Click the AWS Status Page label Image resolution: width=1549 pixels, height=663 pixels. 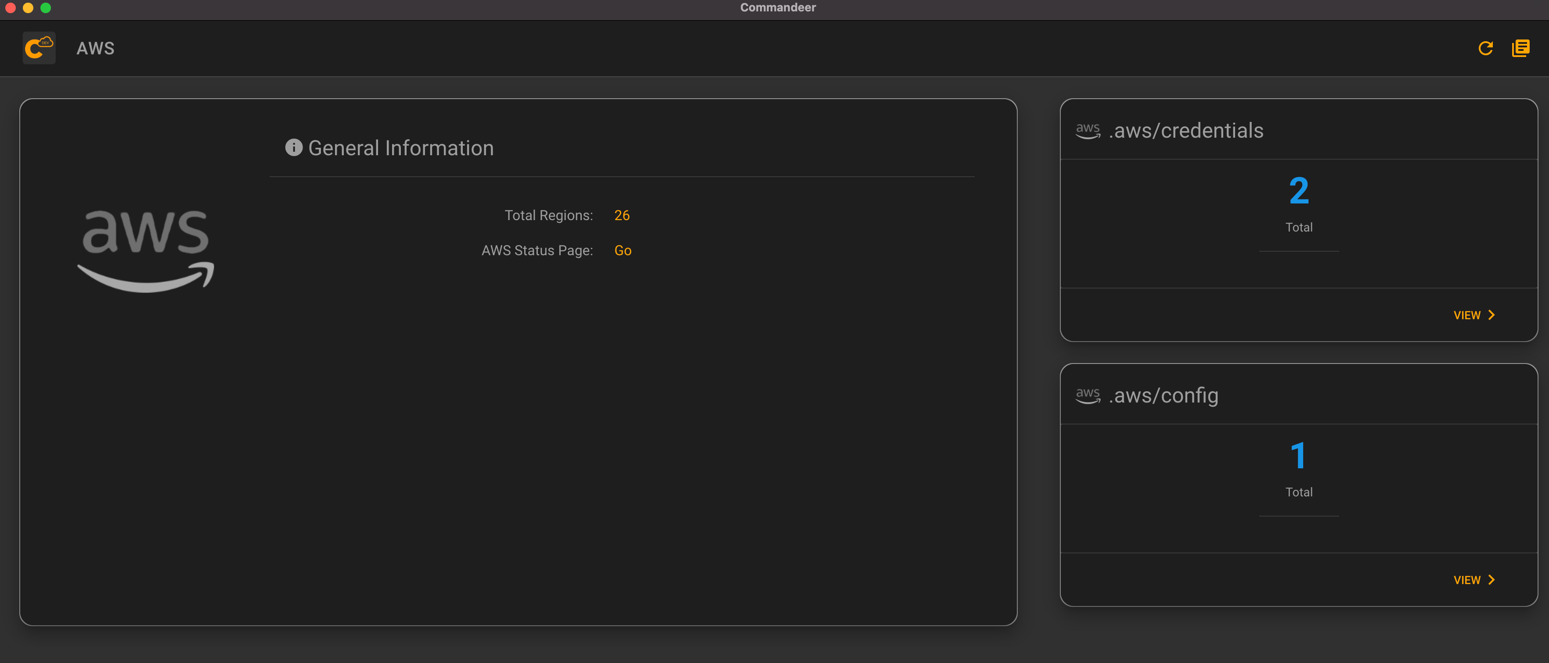pos(537,250)
